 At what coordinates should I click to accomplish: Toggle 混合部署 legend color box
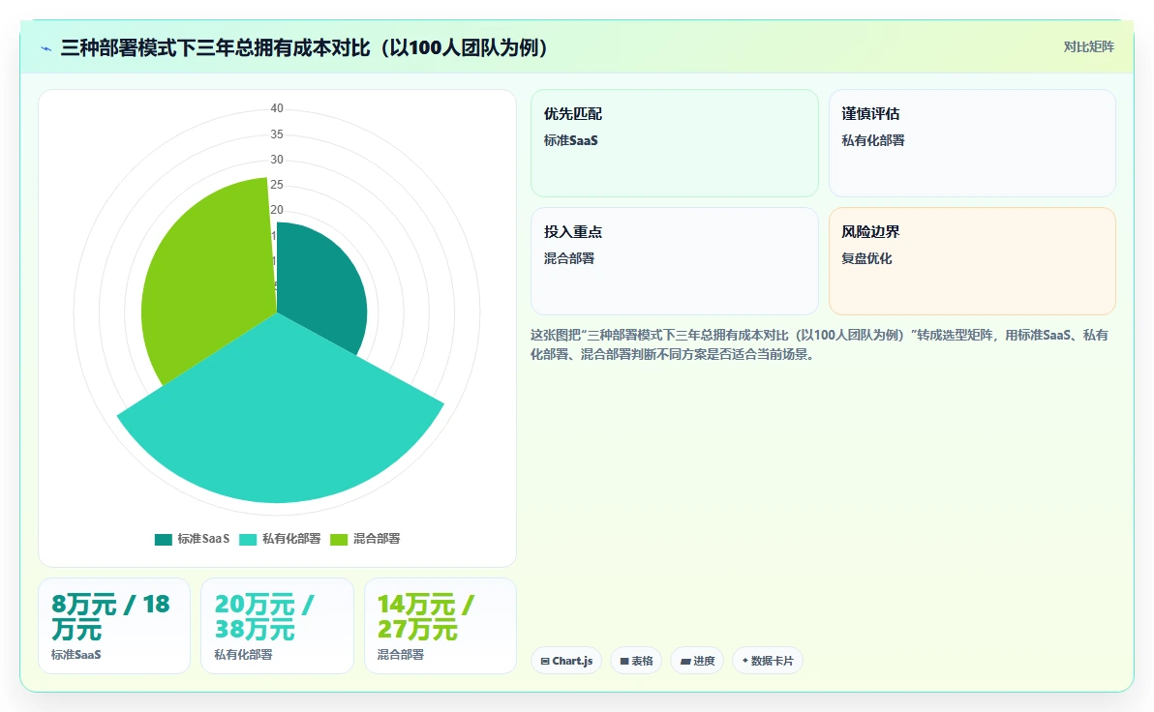[x=339, y=539]
